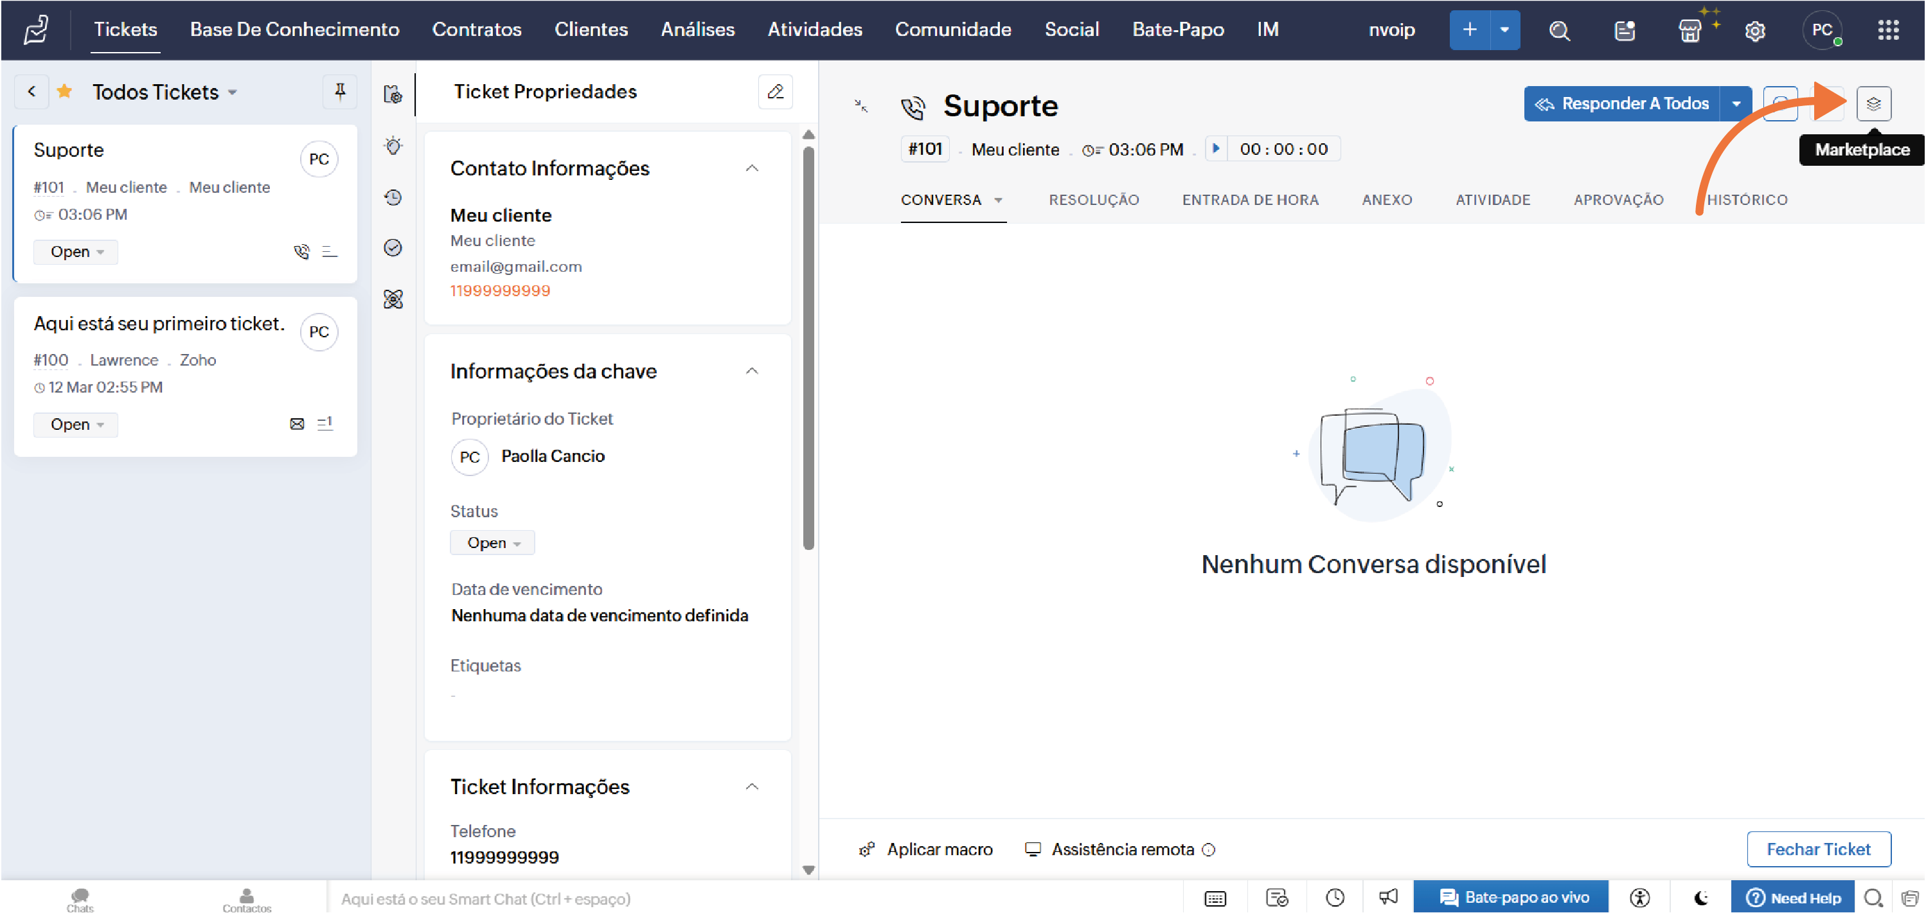Open the Clientes menu
1926x913 pixels.
pos(591,30)
